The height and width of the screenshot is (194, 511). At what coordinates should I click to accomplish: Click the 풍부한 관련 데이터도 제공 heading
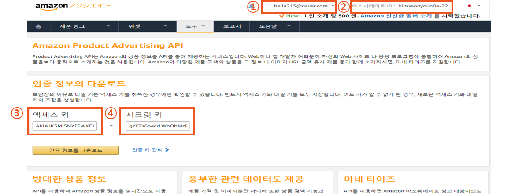coord(246,179)
